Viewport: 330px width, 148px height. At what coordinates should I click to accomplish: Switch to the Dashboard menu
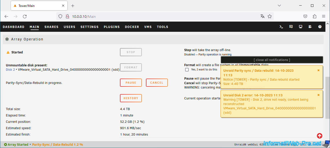[13, 27]
